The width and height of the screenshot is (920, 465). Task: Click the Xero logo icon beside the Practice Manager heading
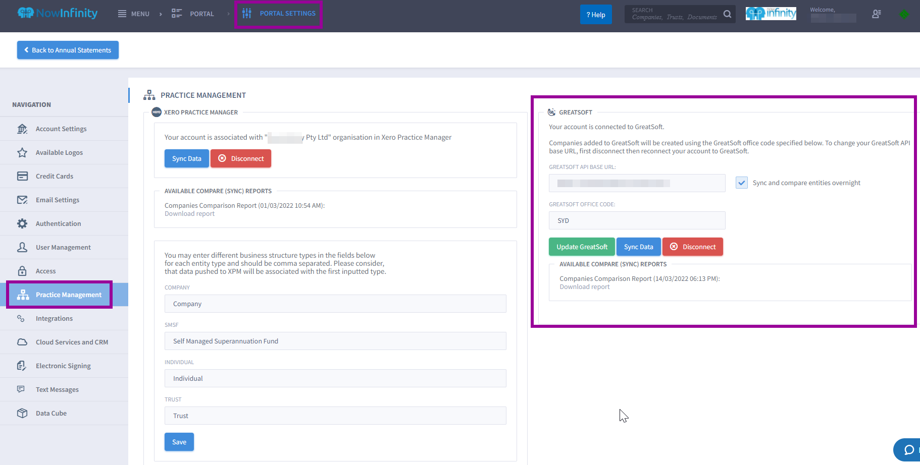[157, 112]
